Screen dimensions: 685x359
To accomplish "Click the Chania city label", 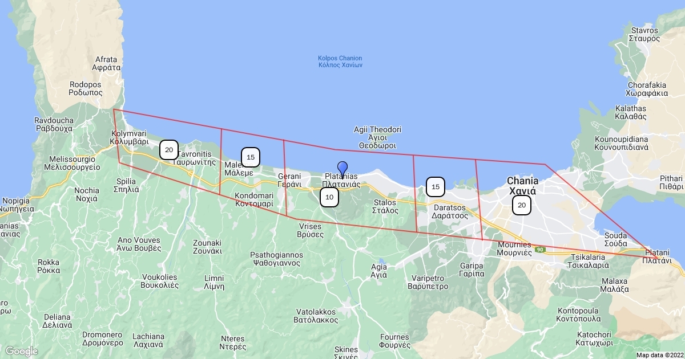I will (x=522, y=185).
